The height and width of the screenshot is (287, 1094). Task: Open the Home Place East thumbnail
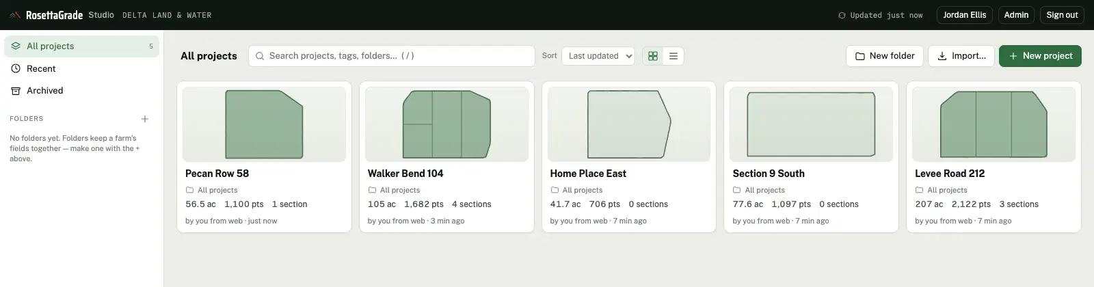click(629, 124)
